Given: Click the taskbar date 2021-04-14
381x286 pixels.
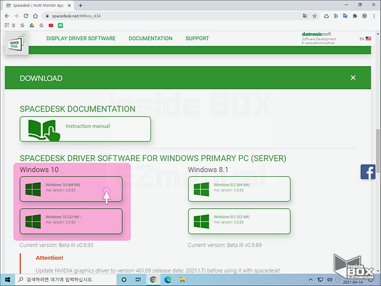Looking at the screenshot, I should [353, 282].
